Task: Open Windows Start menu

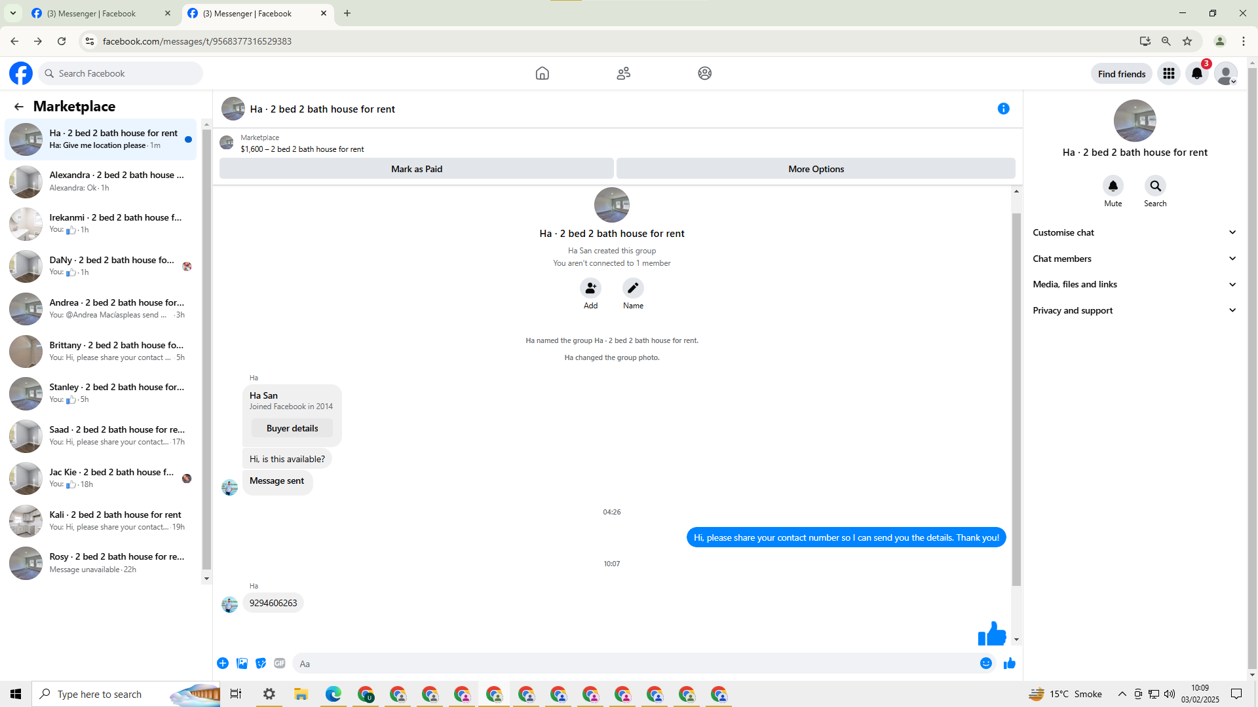Action: click(x=16, y=694)
